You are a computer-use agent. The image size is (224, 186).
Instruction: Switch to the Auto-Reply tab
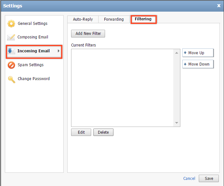pos(83,19)
